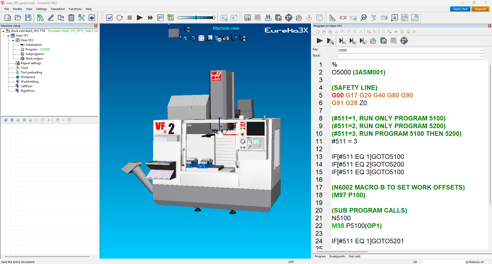Toggle the collision points visibility icon

234,38
